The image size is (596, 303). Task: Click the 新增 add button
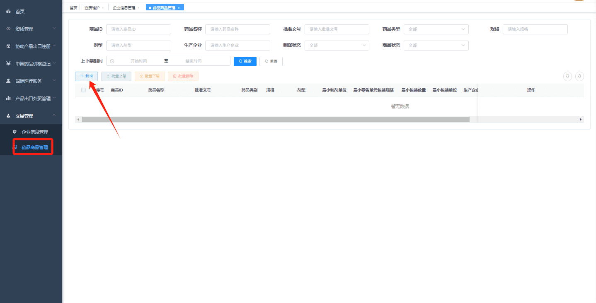pos(86,76)
